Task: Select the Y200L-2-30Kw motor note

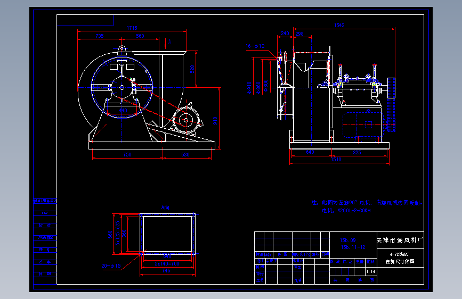Action: pyautogui.click(x=354, y=211)
